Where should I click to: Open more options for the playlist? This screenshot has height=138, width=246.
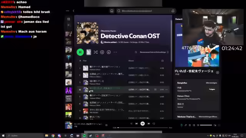click(115, 52)
